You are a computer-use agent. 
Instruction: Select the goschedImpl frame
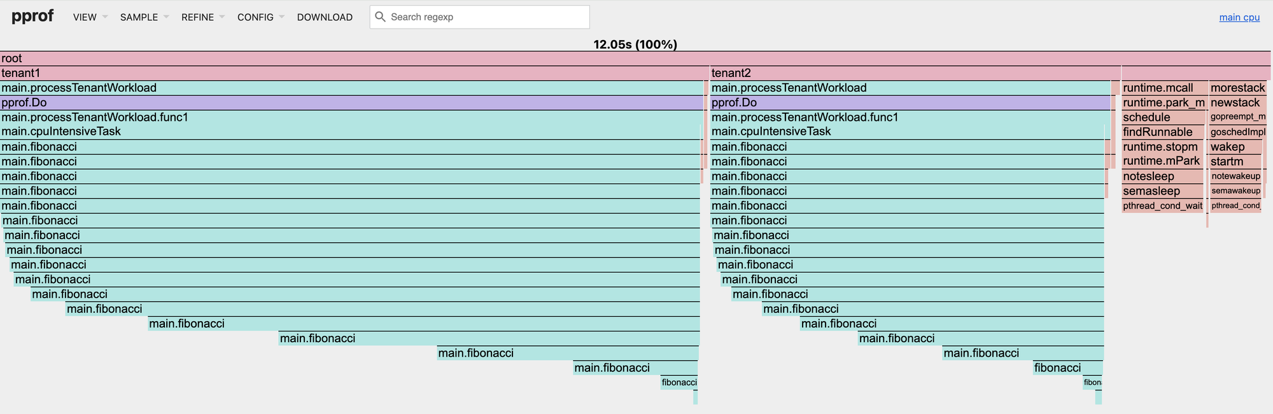pyautogui.click(x=1237, y=132)
